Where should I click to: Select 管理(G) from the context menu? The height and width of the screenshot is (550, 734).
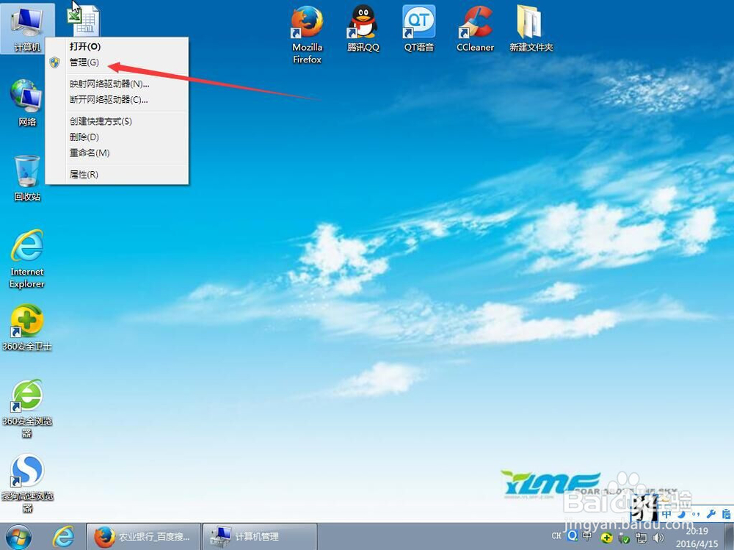[84, 62]
